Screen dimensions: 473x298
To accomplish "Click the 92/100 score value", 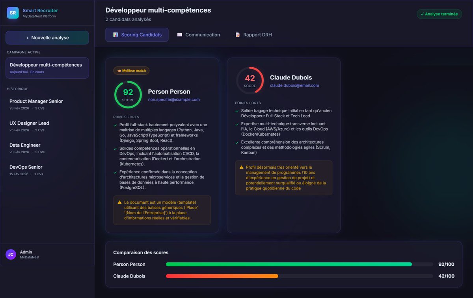I will (x=446, y=264).
